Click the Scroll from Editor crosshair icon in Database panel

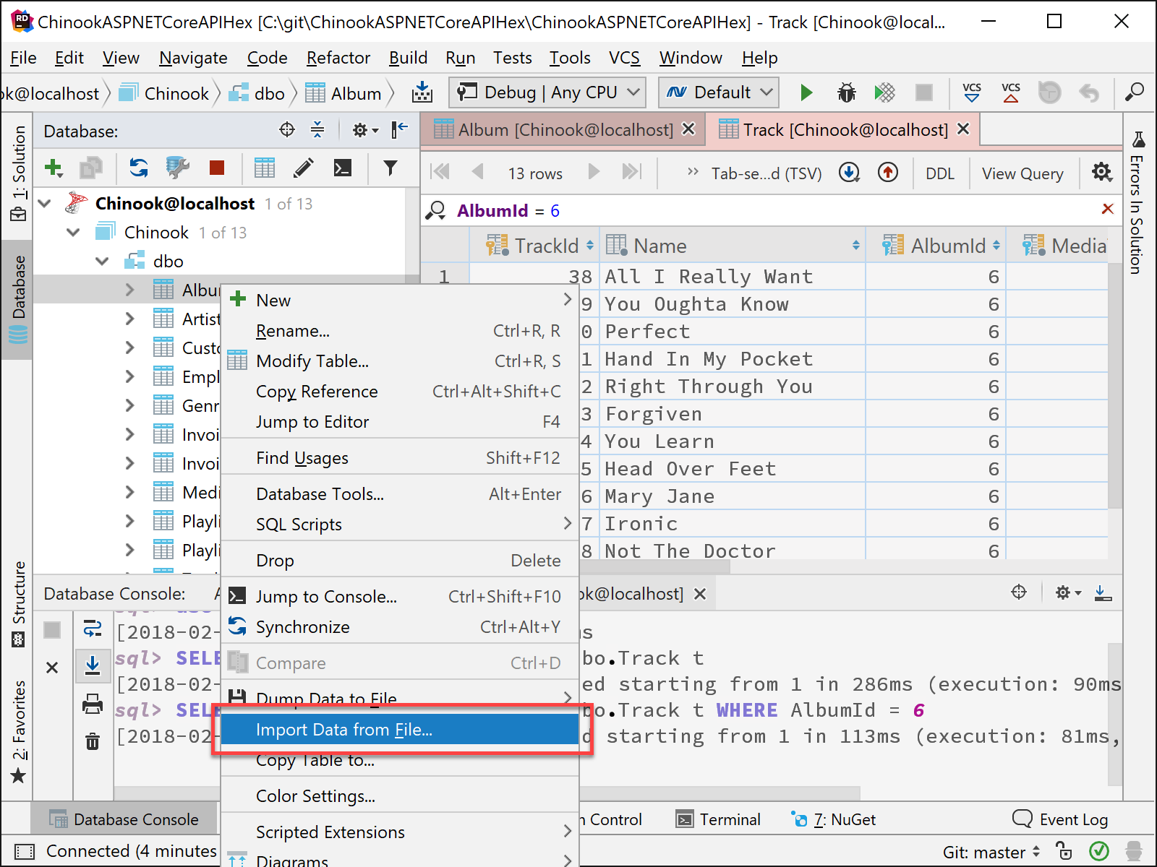(287, 130)
